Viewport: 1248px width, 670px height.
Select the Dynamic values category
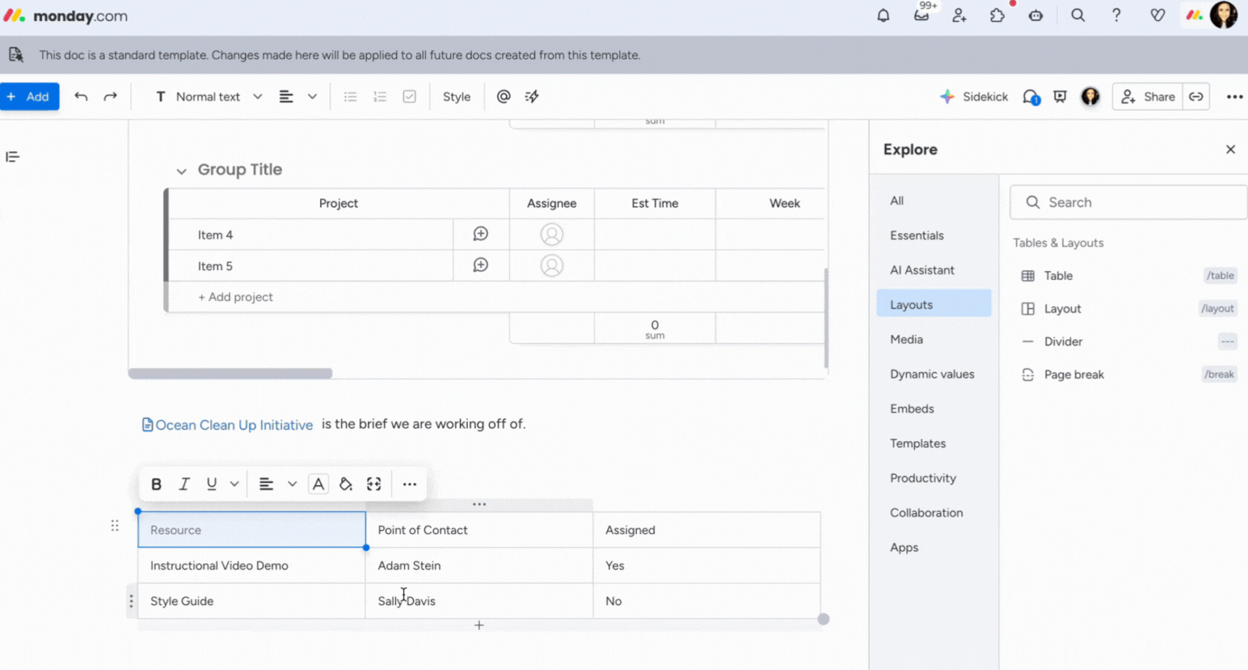(x=934, y=374)
